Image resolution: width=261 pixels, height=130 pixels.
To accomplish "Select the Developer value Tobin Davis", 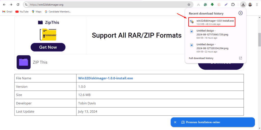I will (x=87, y=103).
